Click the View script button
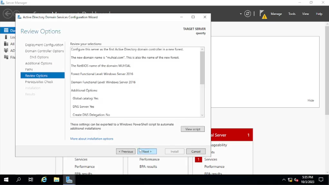 coord(193,129)
